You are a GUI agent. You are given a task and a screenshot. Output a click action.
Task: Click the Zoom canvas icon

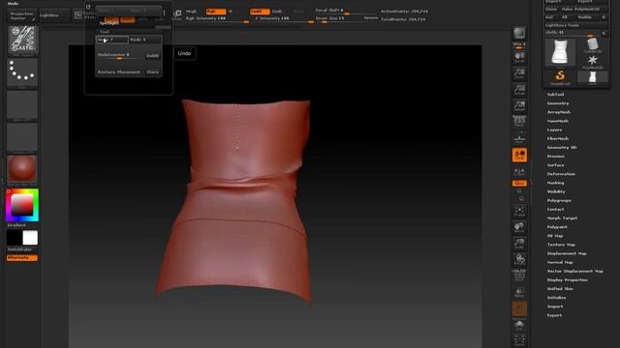[x=519, y=73]
